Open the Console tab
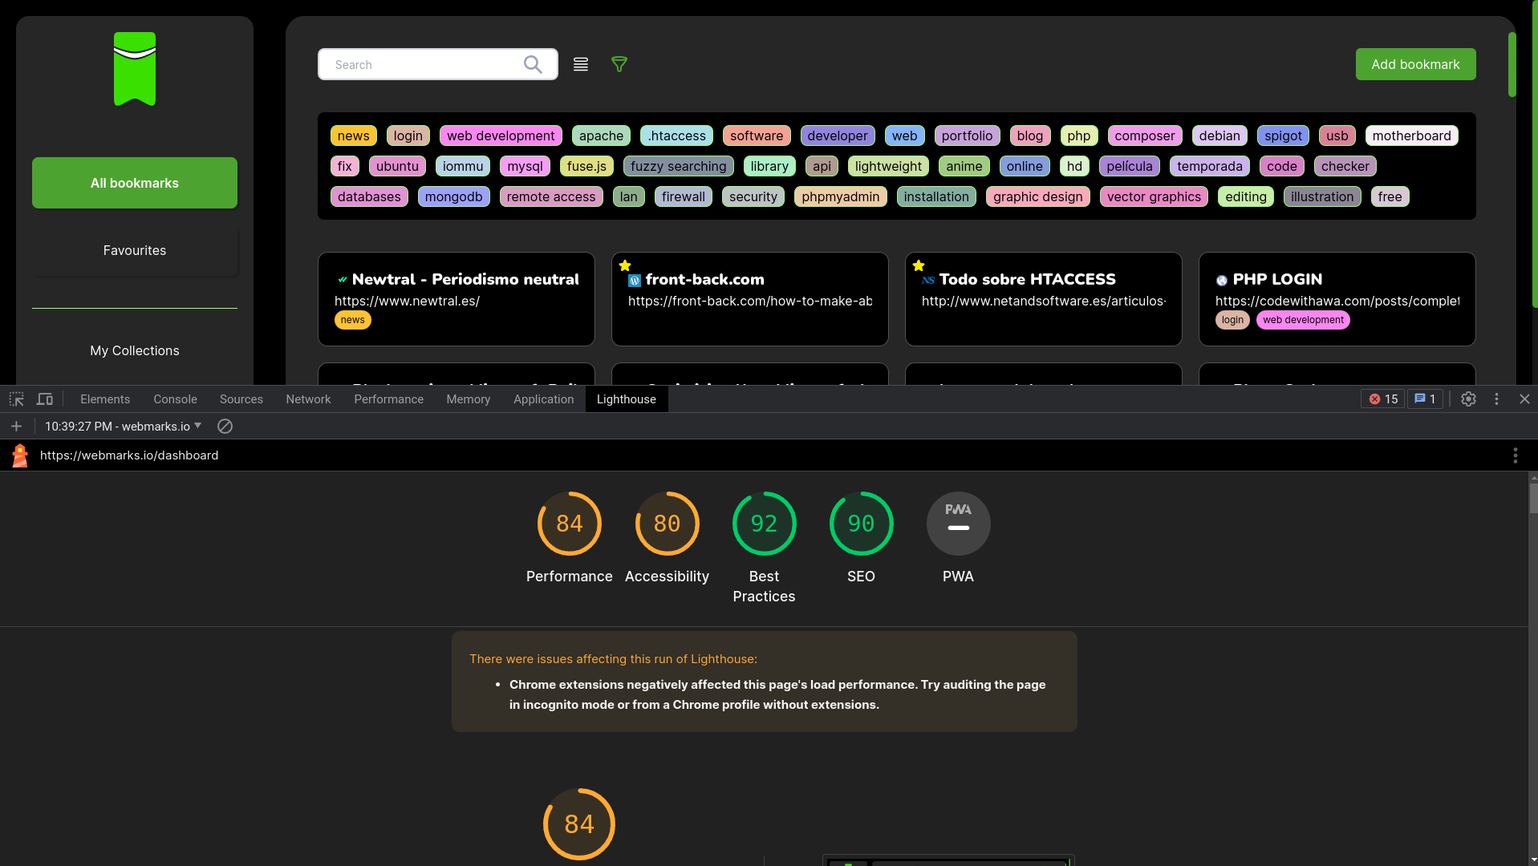This screenshot has width=1538, height=866. click(x=175, y=399)
